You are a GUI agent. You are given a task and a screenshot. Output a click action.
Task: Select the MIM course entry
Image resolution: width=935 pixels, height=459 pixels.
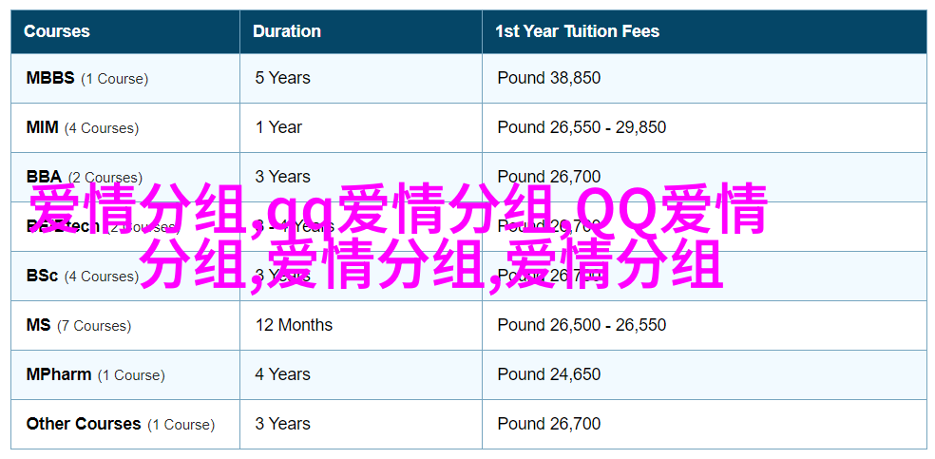(x=83, y=127)
